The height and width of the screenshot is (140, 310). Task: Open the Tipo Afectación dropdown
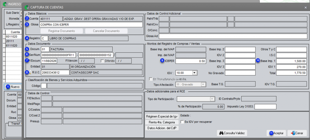pyautogui.click(x=203, y=84)
